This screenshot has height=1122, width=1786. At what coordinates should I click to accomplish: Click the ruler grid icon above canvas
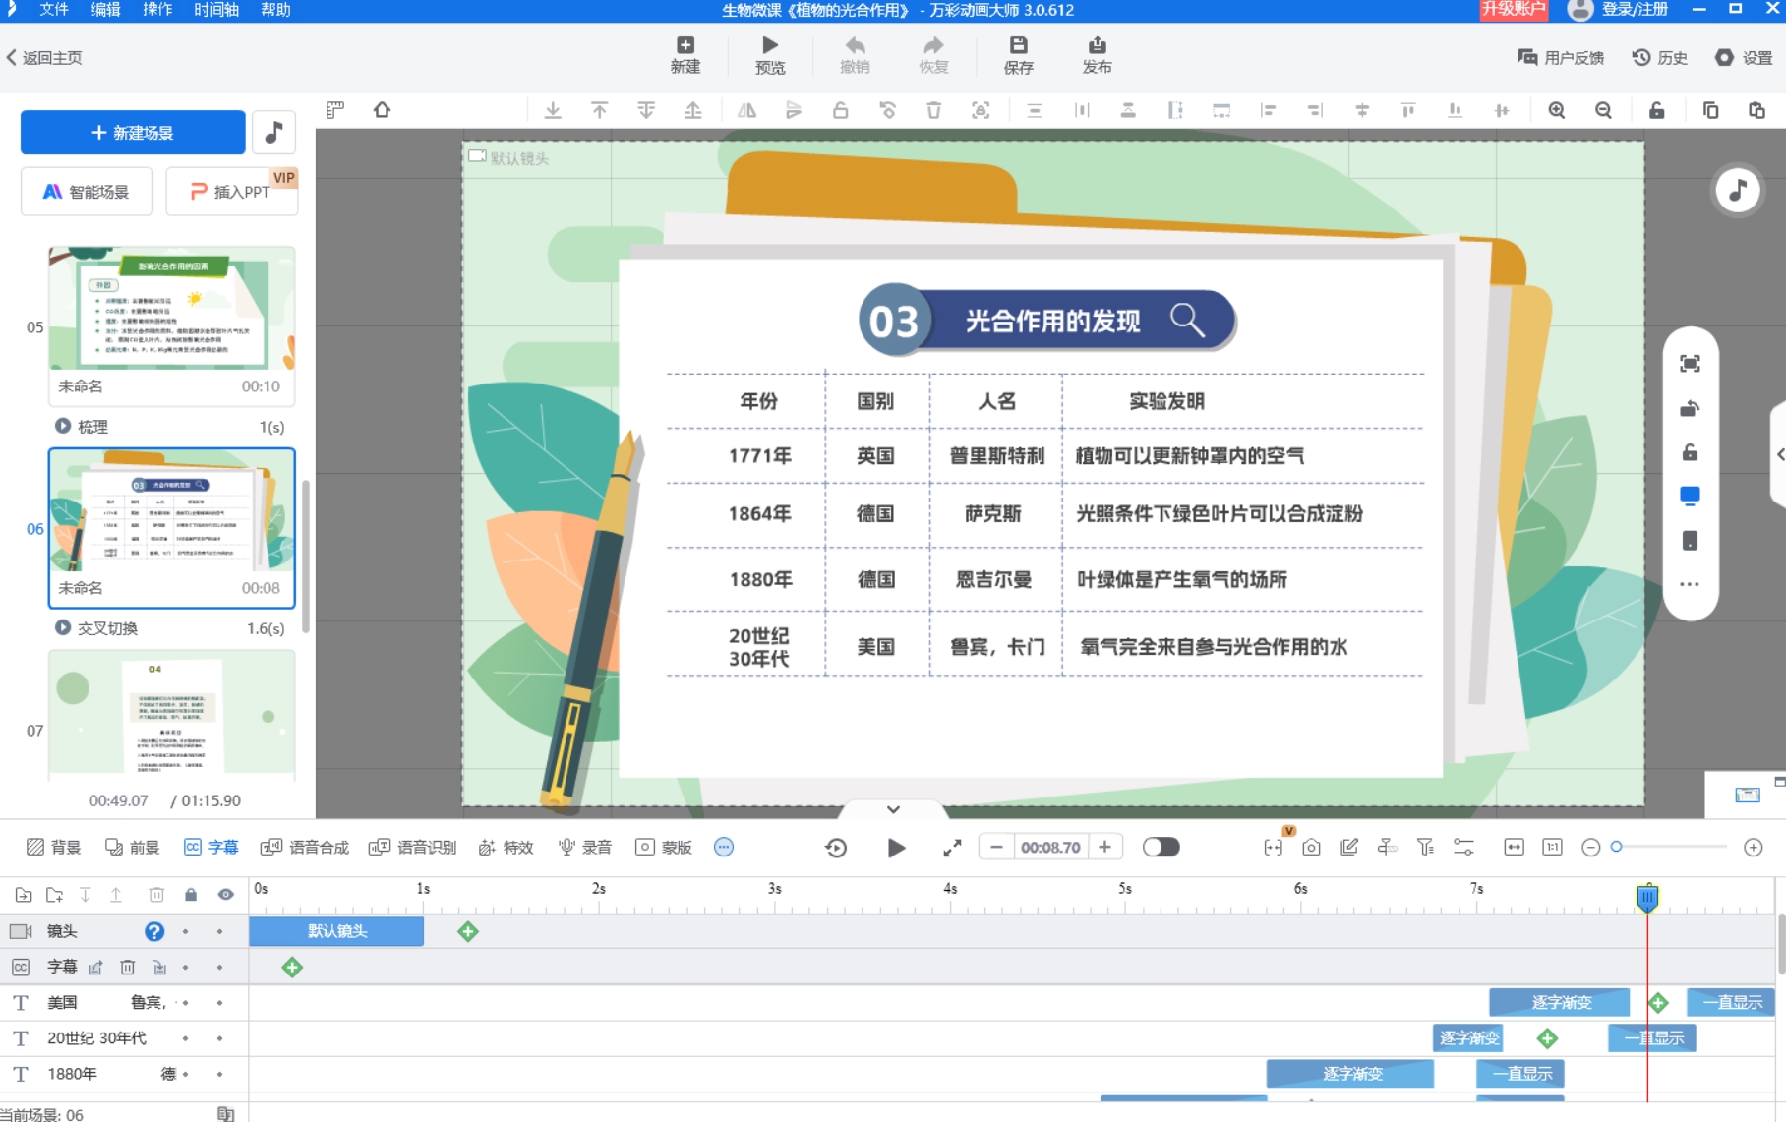tap(335, 110)
